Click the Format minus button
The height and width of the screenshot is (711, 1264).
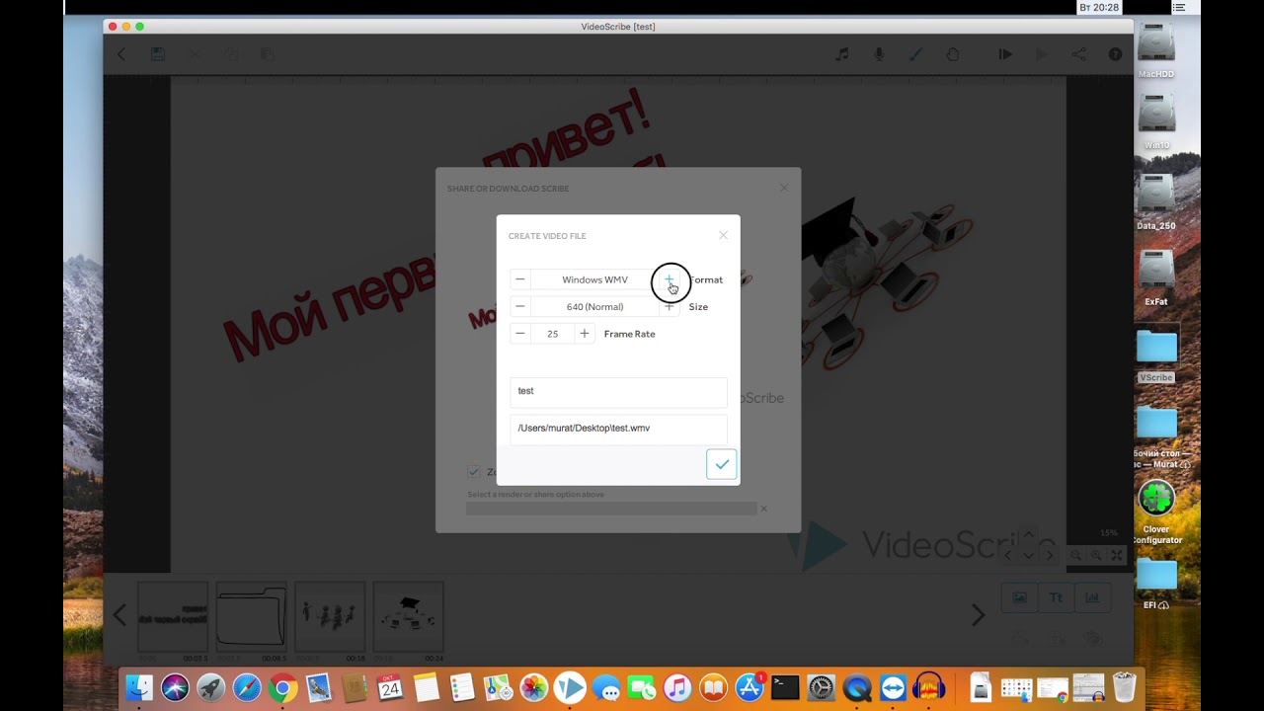[520, 279]
